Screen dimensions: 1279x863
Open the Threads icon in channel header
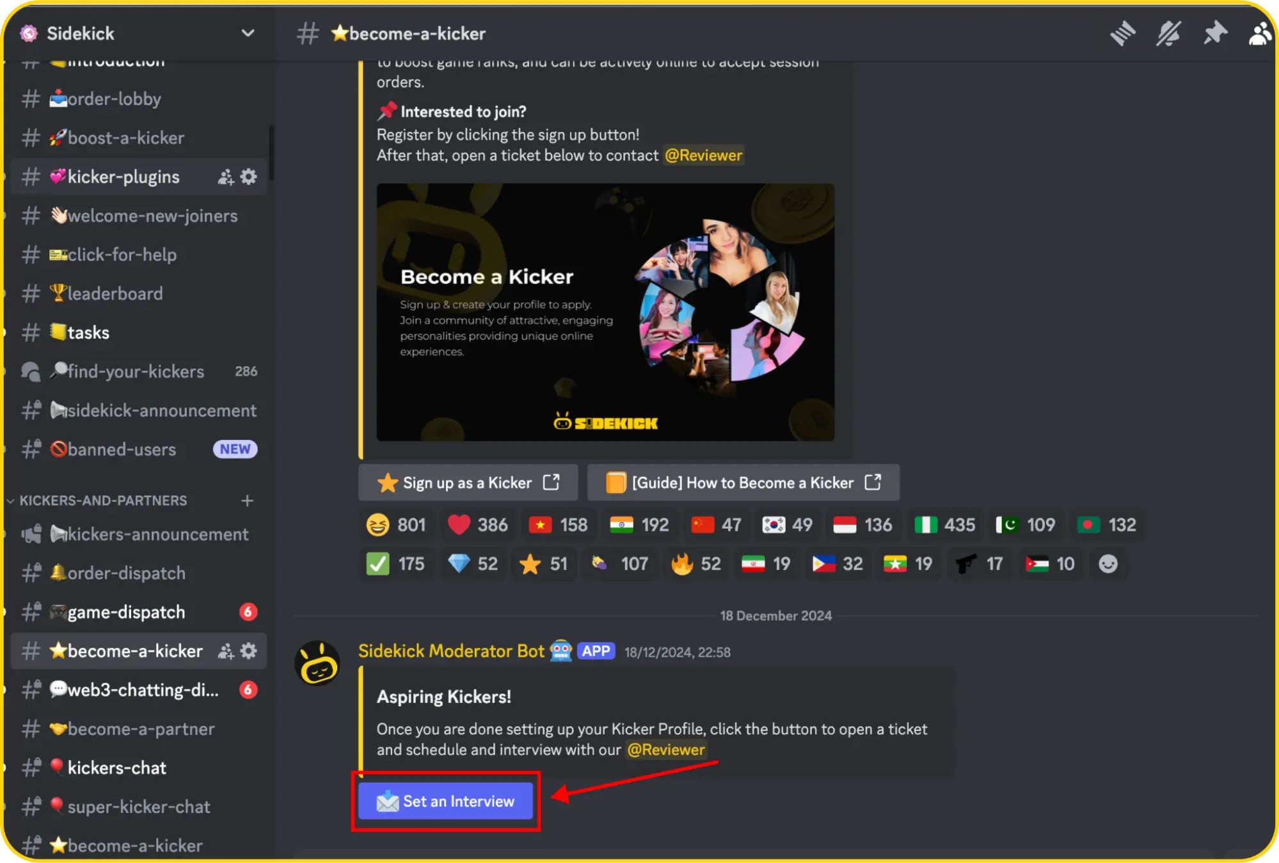click(x=1123, y=33)
